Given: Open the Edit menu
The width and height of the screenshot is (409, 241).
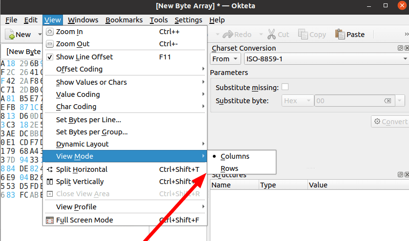Looking at the screenshot, I should (31, 20).
